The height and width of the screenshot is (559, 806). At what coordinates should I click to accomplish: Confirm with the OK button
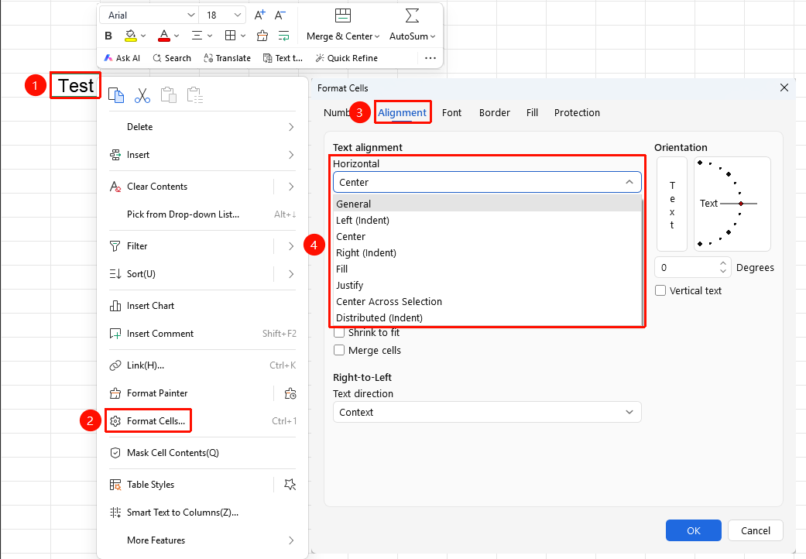point(694,531)
